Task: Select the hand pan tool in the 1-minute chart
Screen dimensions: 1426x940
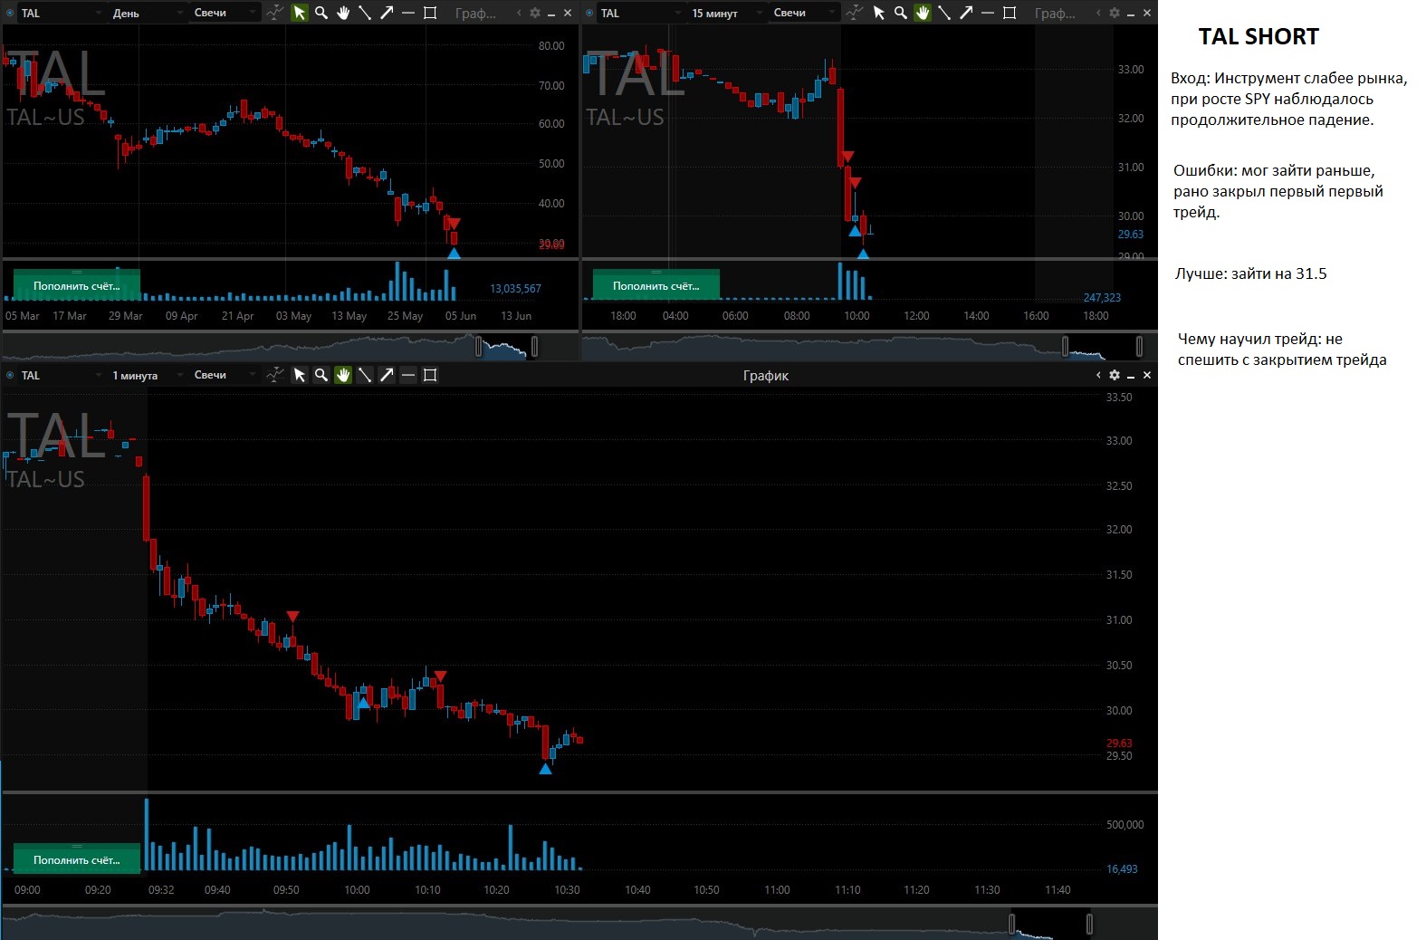Action: (x=343, y=375)
